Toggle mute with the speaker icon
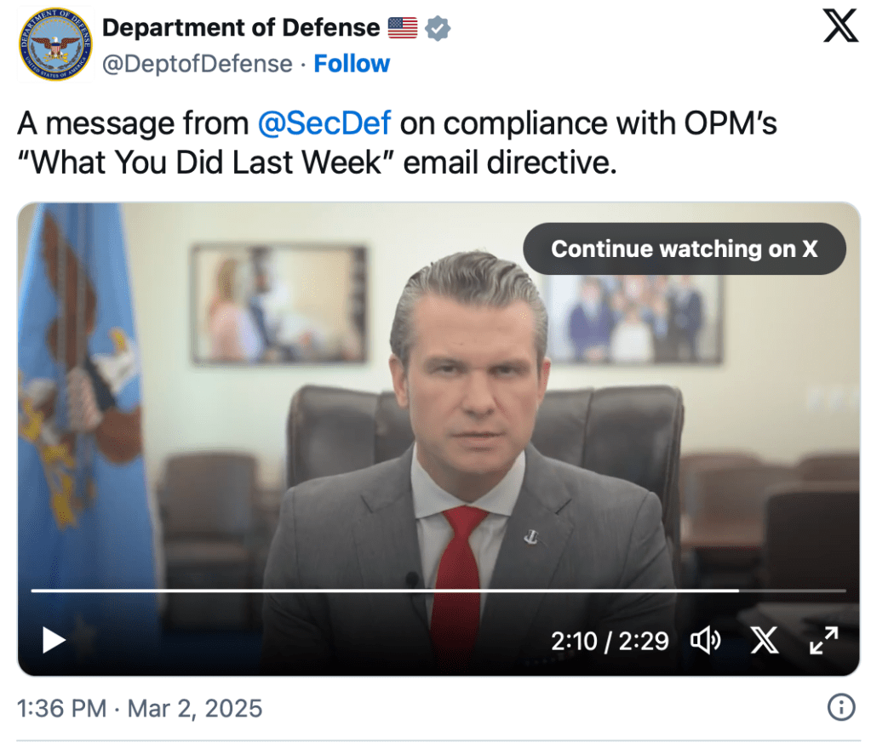The height and width of the screenshot is (748, 871). (705, 640)
